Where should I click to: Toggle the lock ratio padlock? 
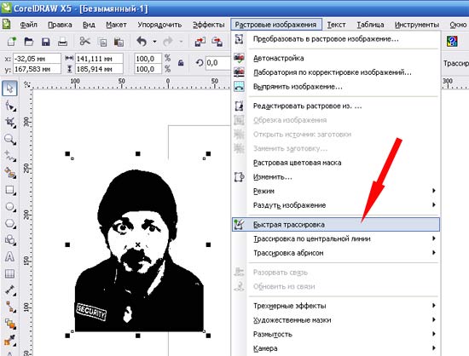pyautogui.click(x=181, y=63)
